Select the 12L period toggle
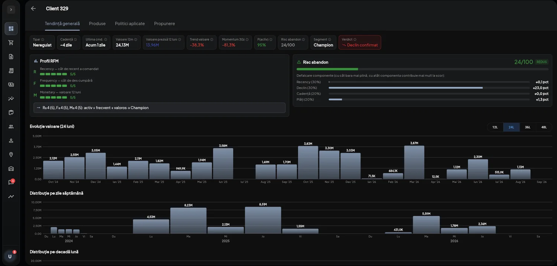Screen dimensions: 557x266 (x=495, y=127)
